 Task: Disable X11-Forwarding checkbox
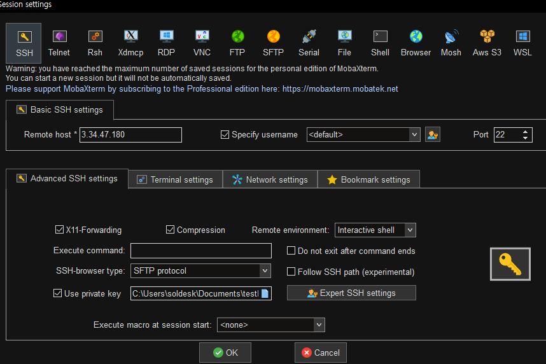(59, 230)
